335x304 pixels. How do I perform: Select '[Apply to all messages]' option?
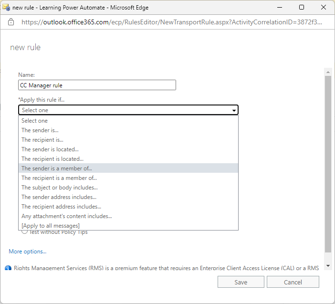tap(51, 226)
